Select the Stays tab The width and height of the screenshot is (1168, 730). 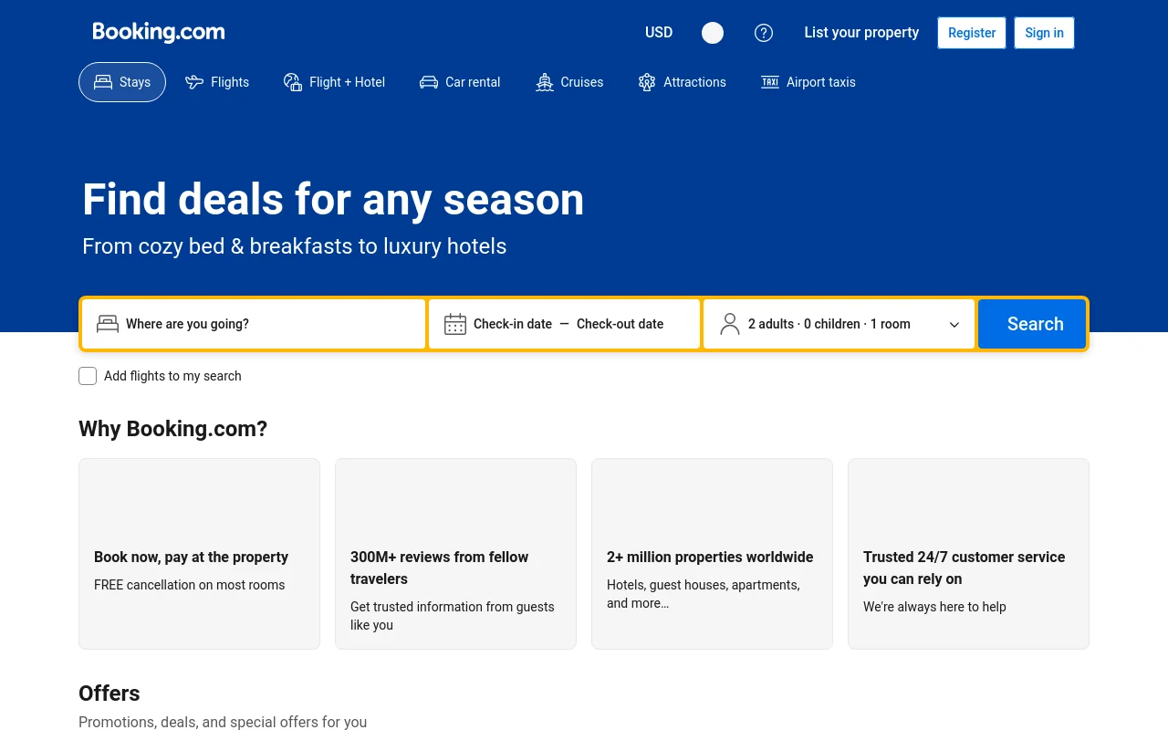pyautogui.click(x=122, y=82)
